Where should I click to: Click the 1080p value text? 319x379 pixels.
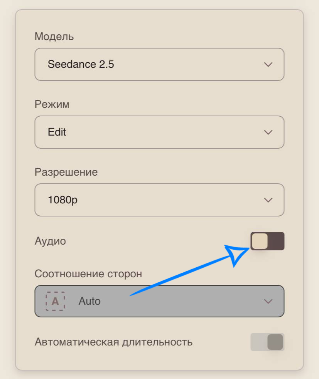[63, 200]
